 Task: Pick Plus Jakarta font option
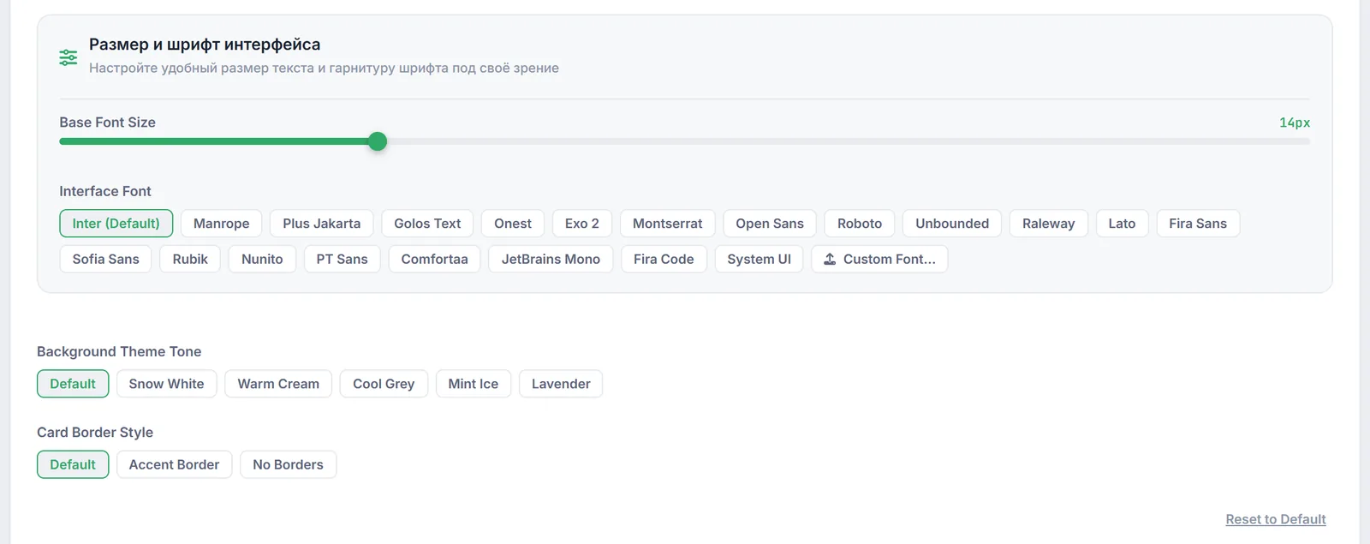point(322,224)
